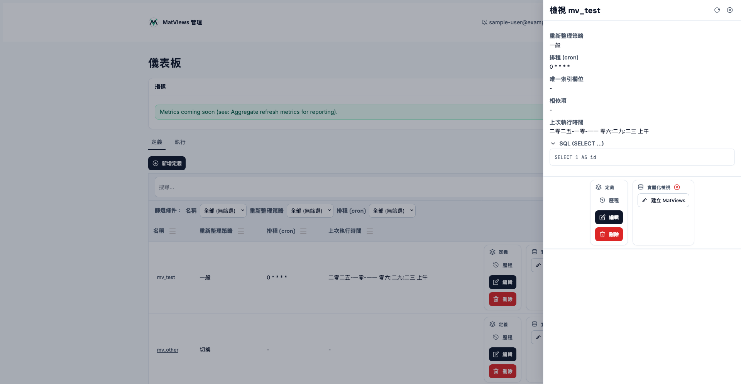Open column menu icon for 上次執行時間 header

click(x=370, y=231)
